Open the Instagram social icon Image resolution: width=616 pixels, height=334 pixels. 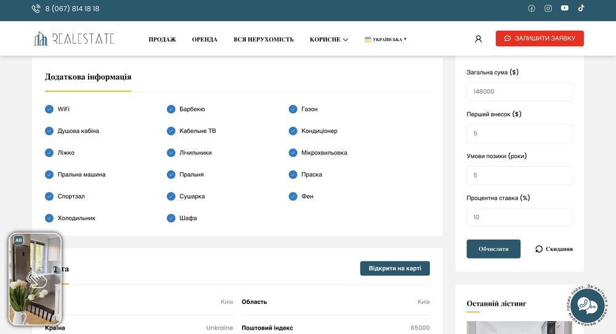click(x=548, y=9)
